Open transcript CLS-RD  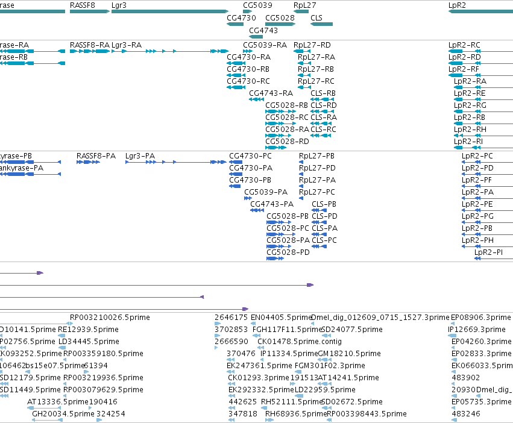(324, 105)
